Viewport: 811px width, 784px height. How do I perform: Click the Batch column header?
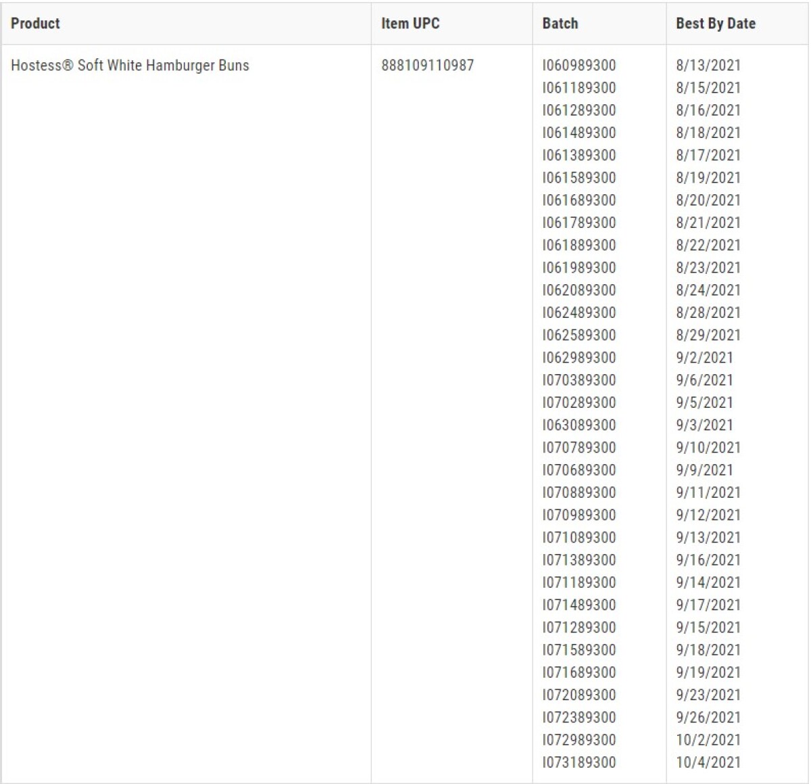[x=560, y=24]
